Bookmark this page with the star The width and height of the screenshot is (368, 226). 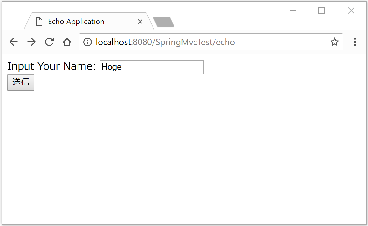(334, 42)
